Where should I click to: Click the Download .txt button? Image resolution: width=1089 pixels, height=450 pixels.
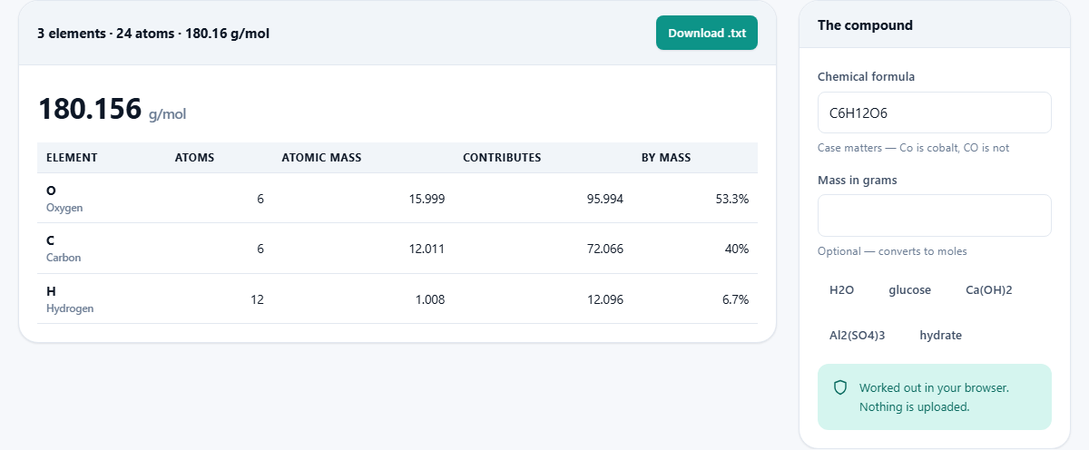[707, 33]
